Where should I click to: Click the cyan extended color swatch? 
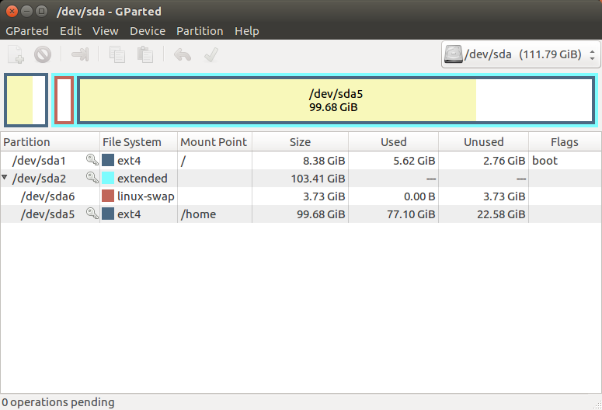[x=108, y=178]
